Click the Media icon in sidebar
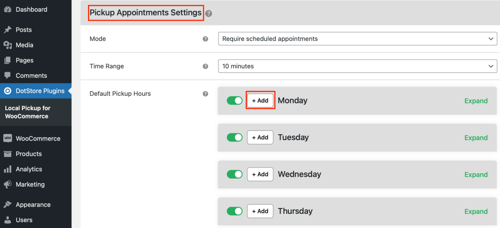 8,45
